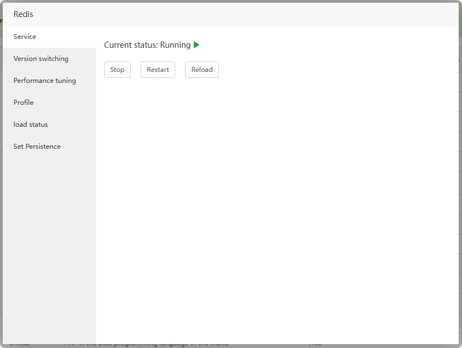Stop the Redis service
The width and height of the screenshot is (462, 348).
[117, 70]
